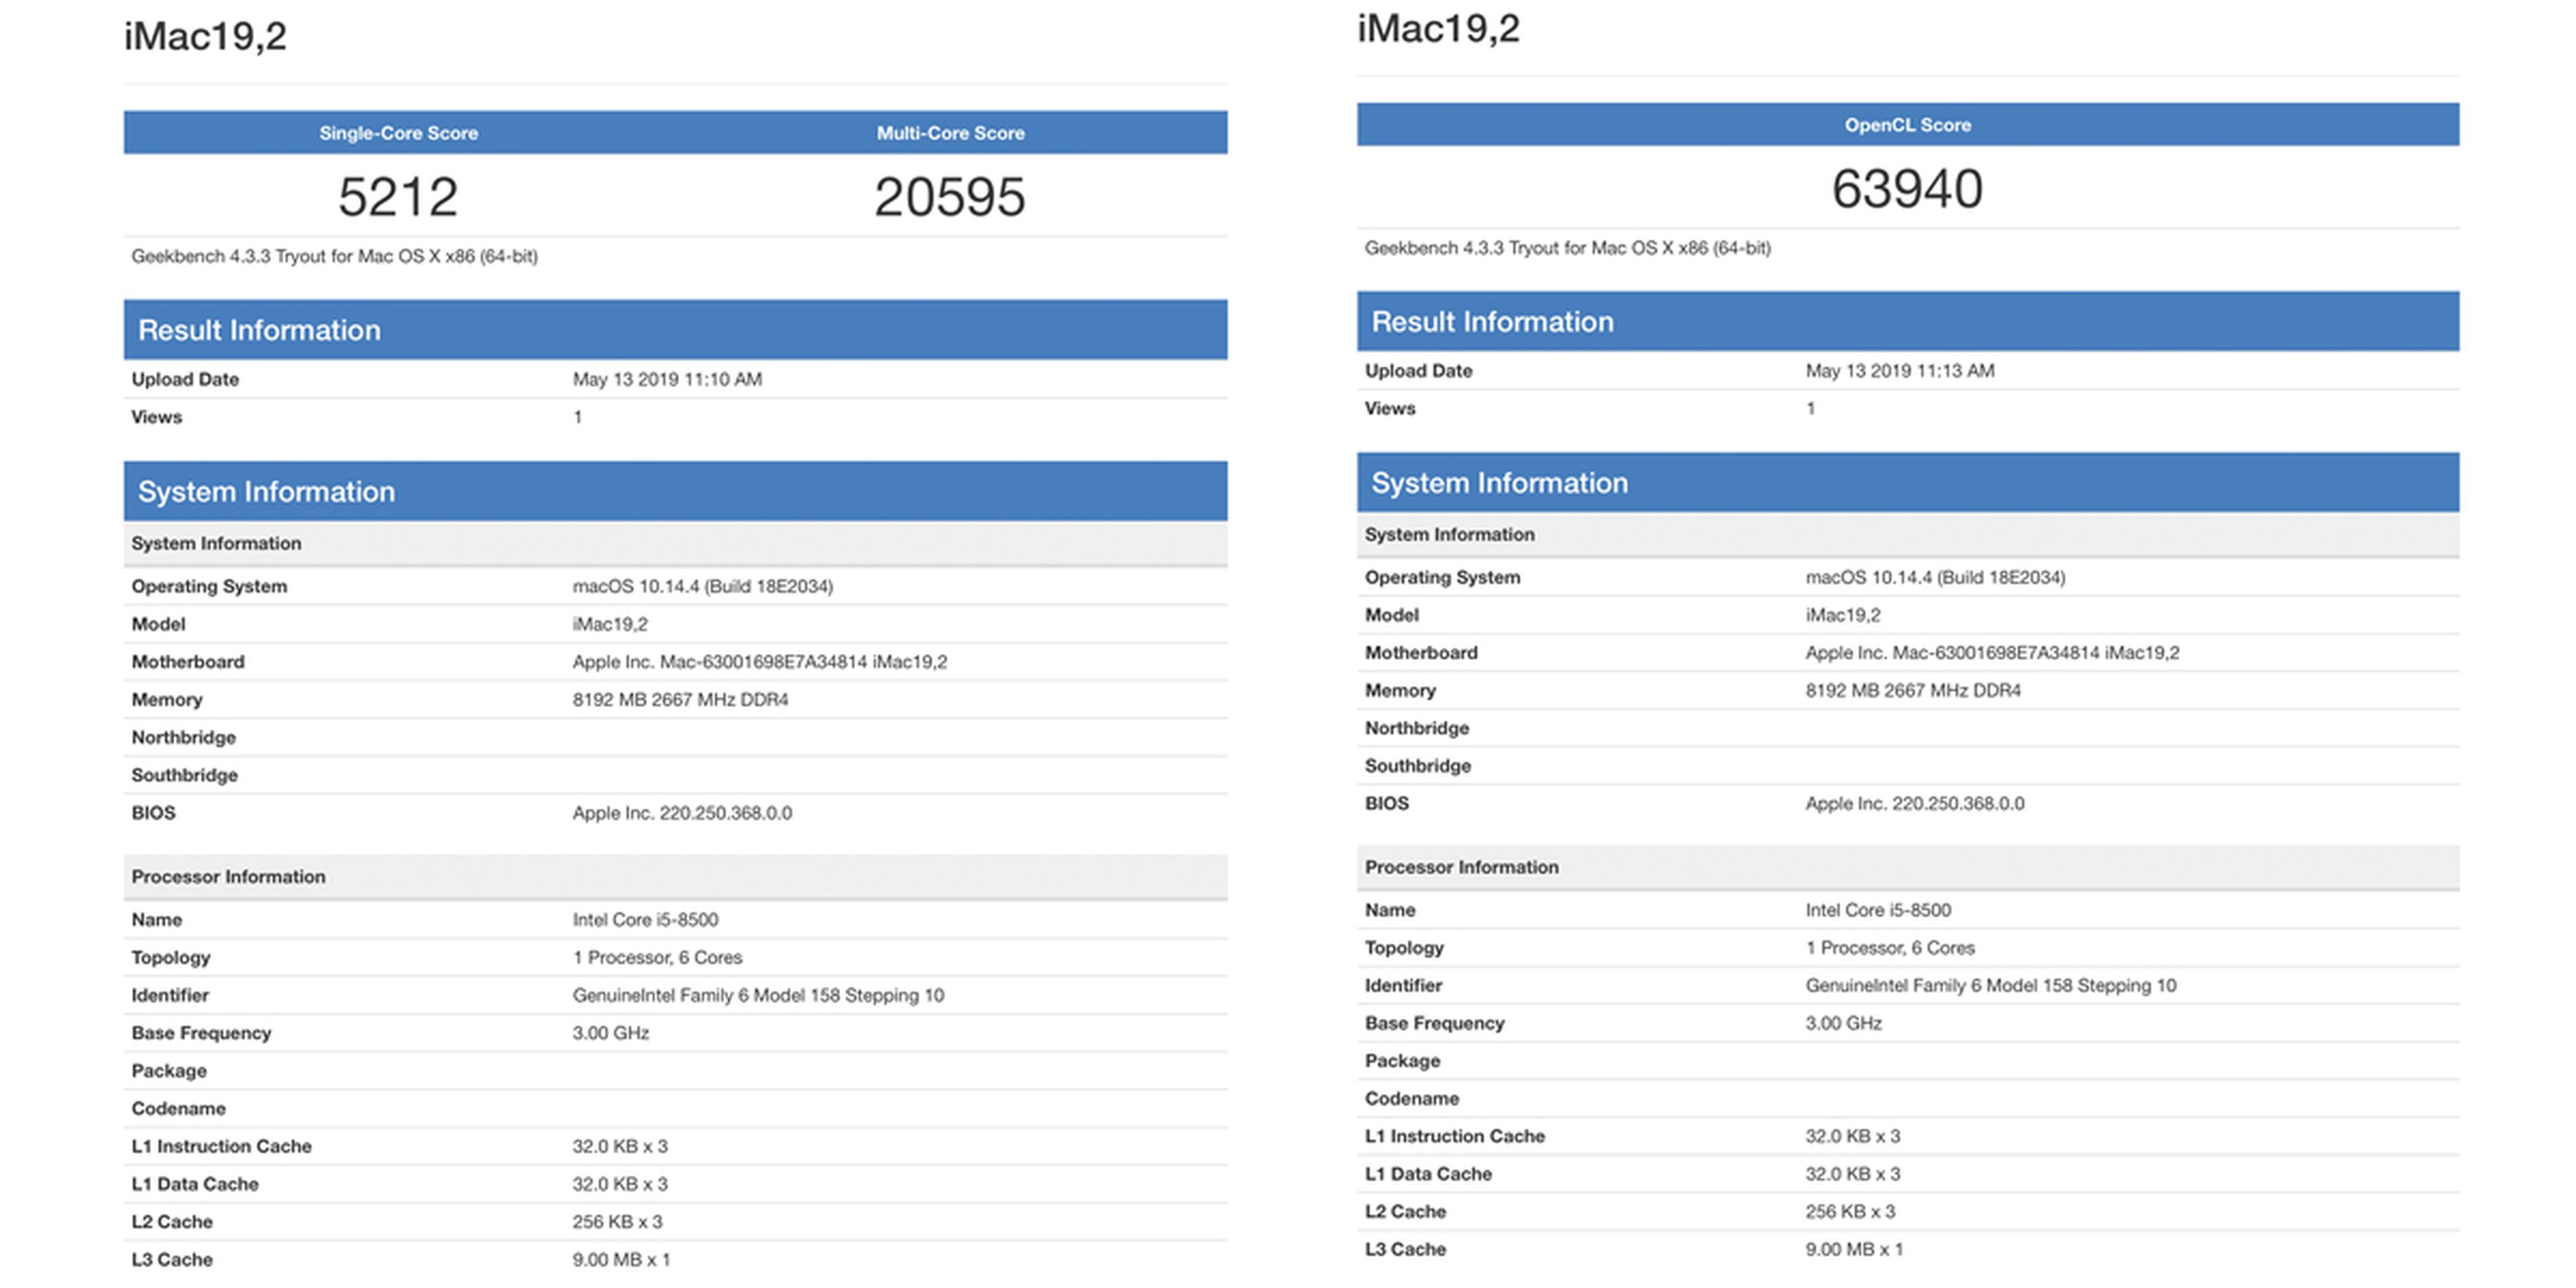The image size is (2576, 1288).
Task: Click Codename label in left report
Action: [x=178, y=1109]
